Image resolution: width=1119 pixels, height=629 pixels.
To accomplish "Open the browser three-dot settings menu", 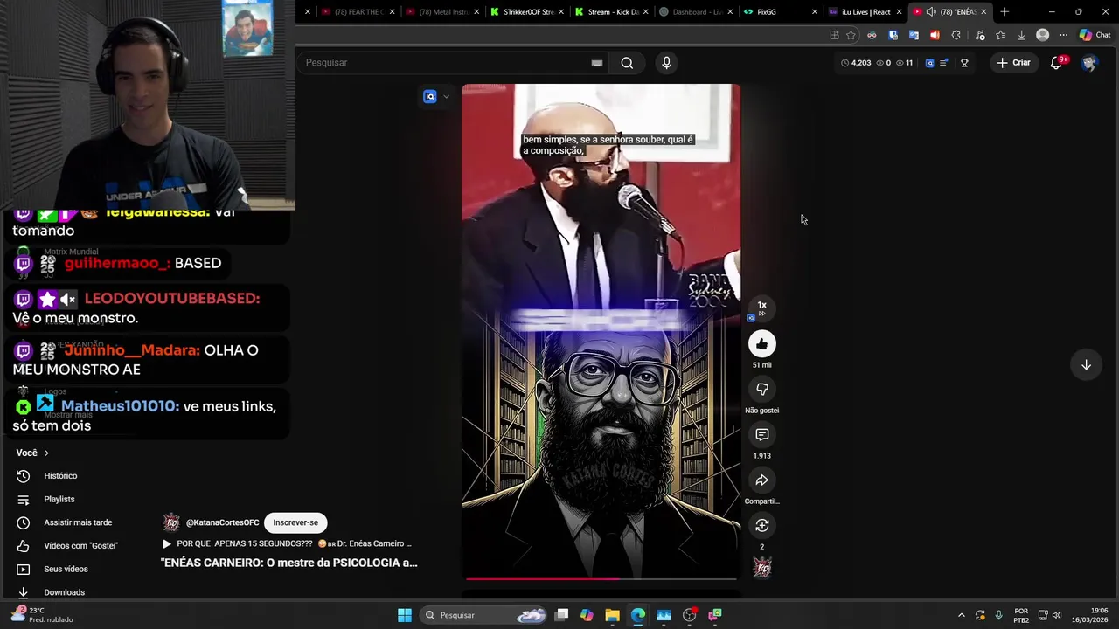I will [x=1063, y=35].
